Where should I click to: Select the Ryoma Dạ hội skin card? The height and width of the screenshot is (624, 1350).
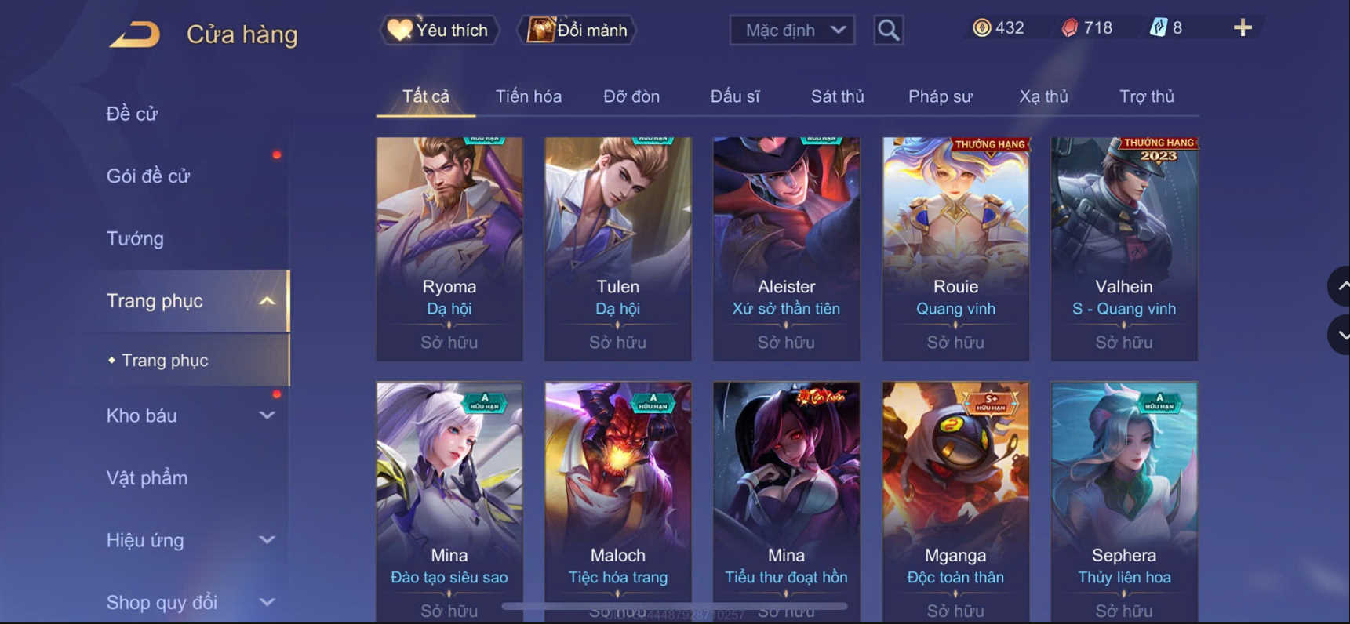[449, 249]
